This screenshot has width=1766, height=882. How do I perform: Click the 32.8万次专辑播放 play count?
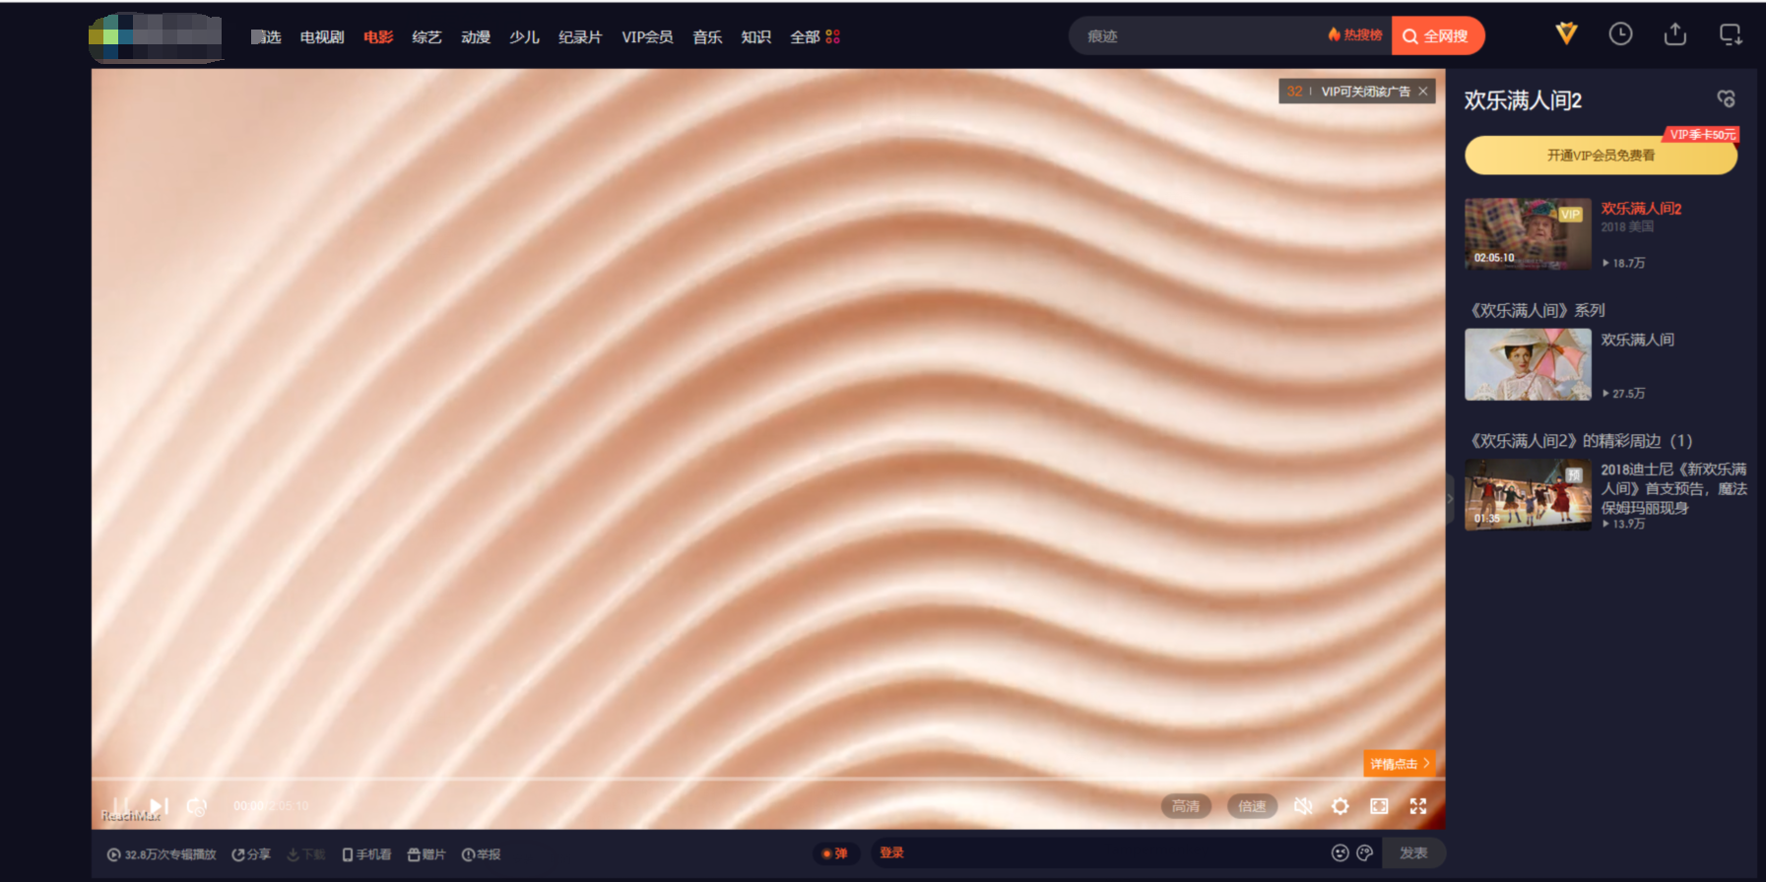pyautogui.click(x=162, y=854)
